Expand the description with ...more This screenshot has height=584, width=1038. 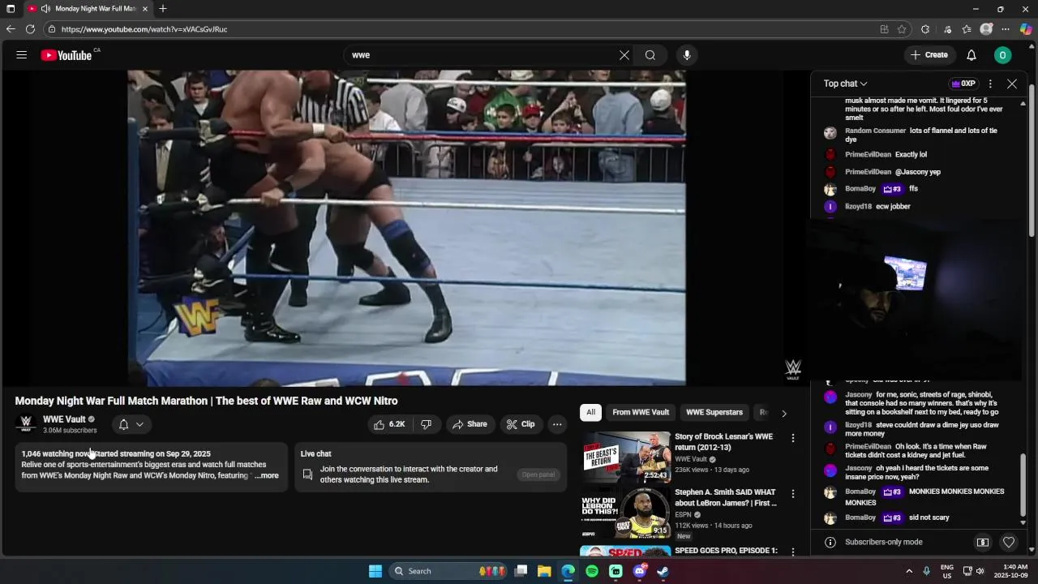267,475
